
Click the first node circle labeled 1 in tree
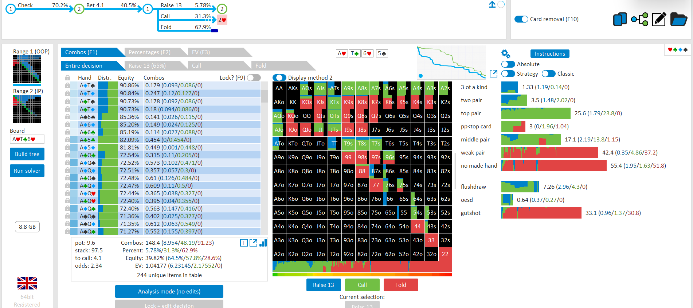click(x=11, y=9)
